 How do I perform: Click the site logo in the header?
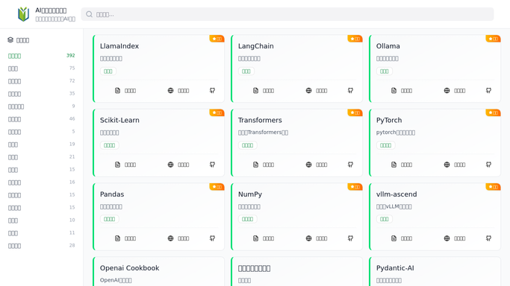23,14
